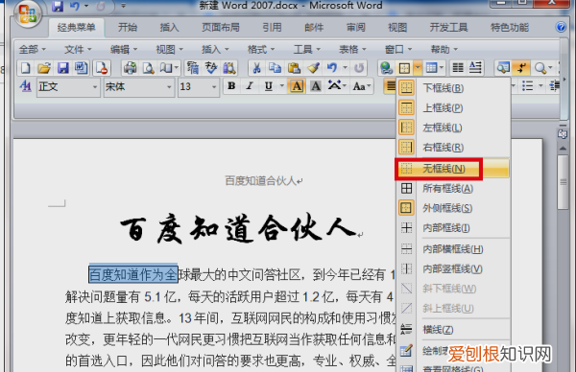Choose 横线(Z) from borders menu
The width and height of the screenshot is (576, 372).
452,330
